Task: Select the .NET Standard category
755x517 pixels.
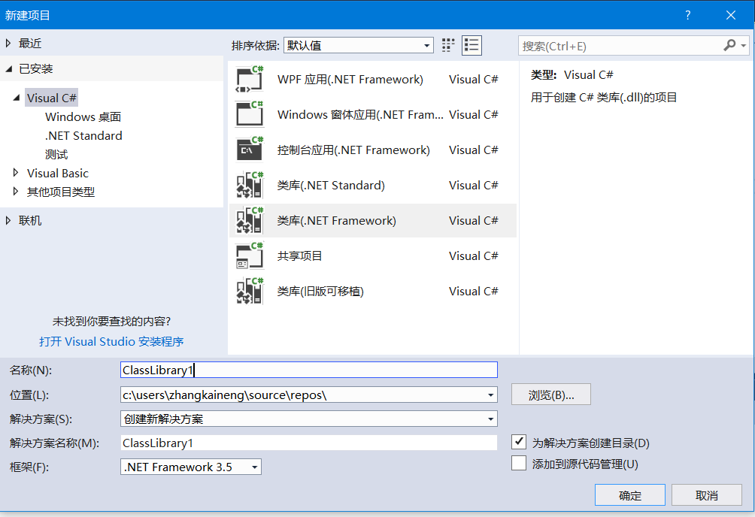Action: (85, 135)
